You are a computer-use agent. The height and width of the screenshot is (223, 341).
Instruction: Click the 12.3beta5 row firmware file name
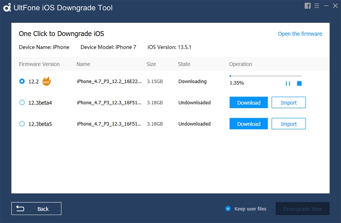[x=109, y=124]
